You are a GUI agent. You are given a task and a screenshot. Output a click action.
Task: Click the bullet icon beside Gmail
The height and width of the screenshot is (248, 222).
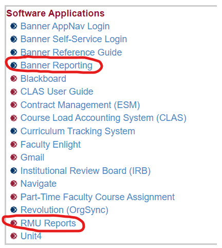[13, 157]
